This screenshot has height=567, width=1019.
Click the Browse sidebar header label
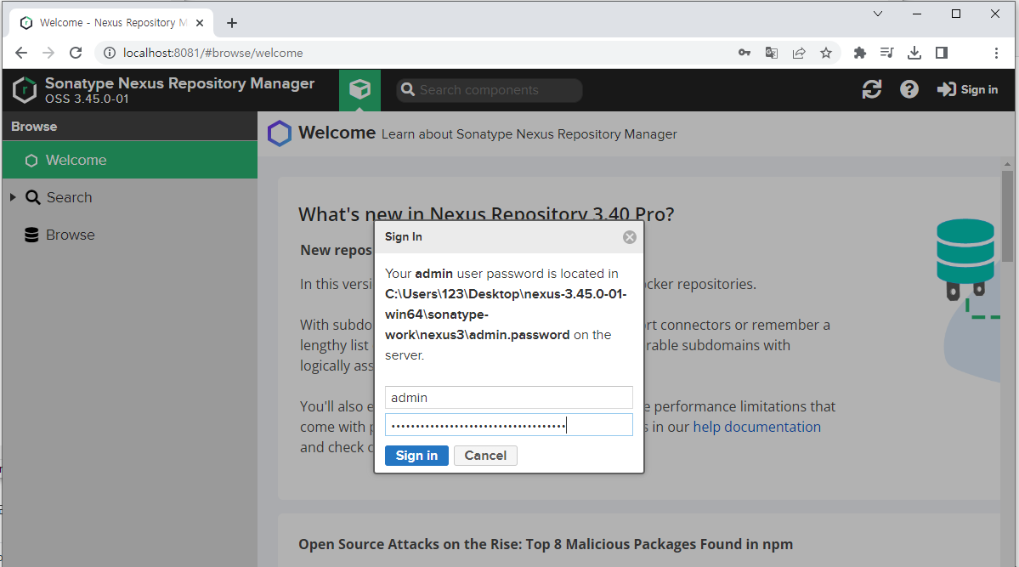click(x=34, y=127)
